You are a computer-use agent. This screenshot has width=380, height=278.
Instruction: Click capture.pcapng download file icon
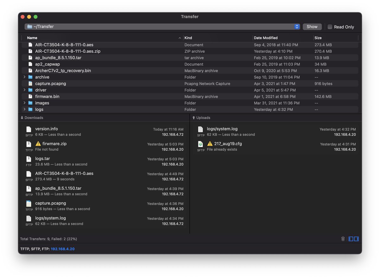tap(29, 204)
